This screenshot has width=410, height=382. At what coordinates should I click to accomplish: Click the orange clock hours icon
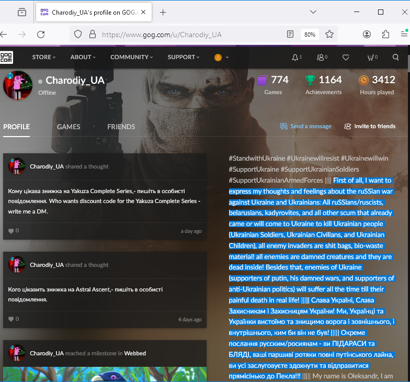coord(364,81)
